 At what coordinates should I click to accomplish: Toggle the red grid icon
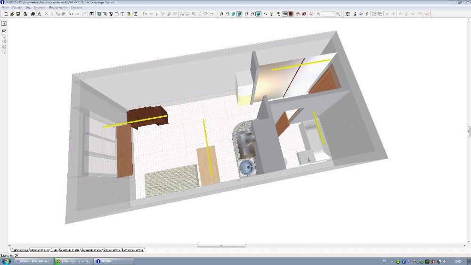click(x=291, y=14)
